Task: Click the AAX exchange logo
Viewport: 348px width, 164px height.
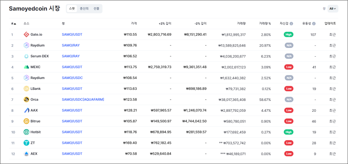Action: (x=26, y=110)
